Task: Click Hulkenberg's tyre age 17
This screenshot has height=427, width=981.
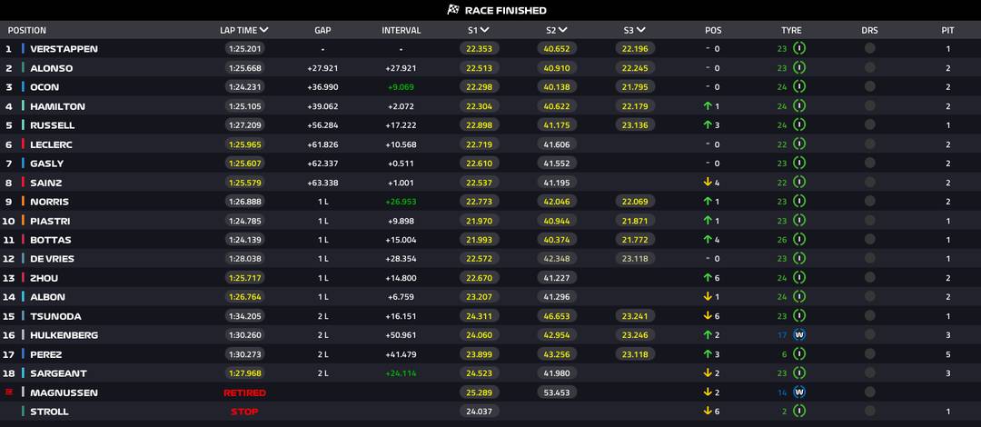Action: (x=782, y=335)
